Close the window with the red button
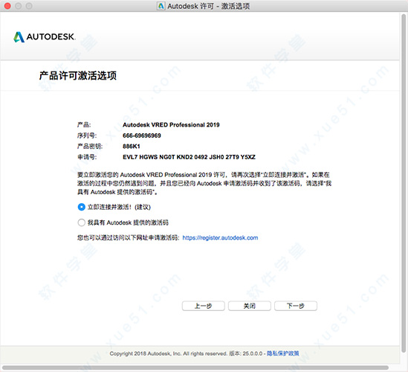 (7, 6)
